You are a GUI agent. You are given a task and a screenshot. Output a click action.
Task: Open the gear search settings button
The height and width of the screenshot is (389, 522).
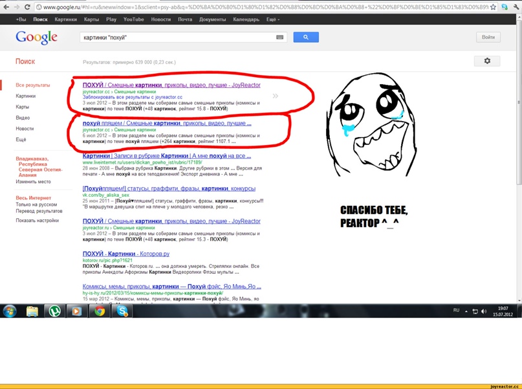click(x=487, y=61)
